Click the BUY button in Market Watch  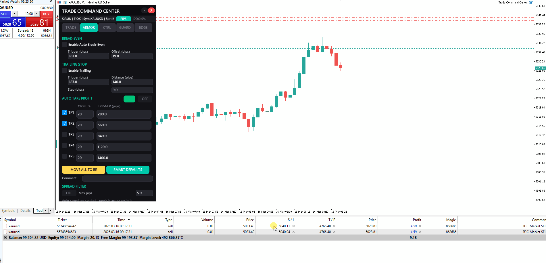point(47,14)
